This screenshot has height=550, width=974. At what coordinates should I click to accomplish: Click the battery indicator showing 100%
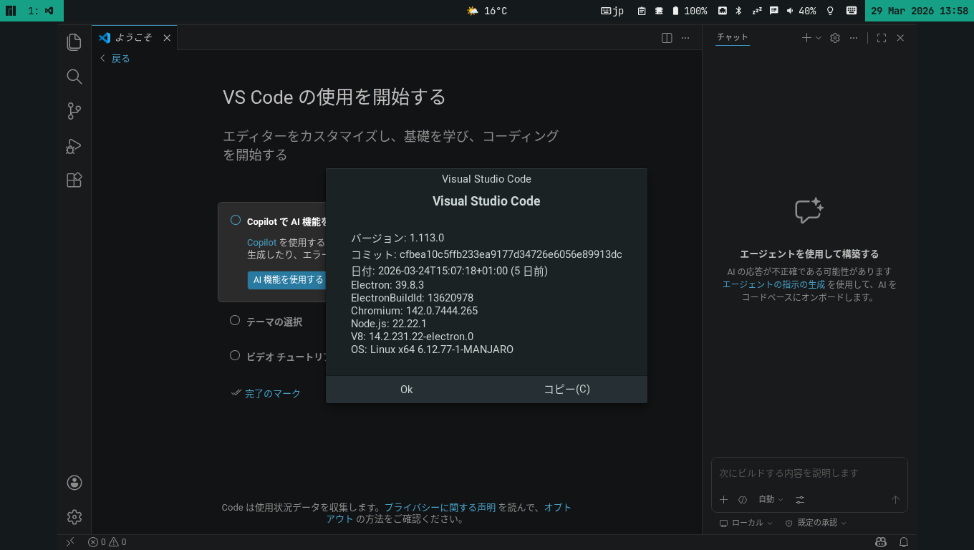[x=689, y=11]
